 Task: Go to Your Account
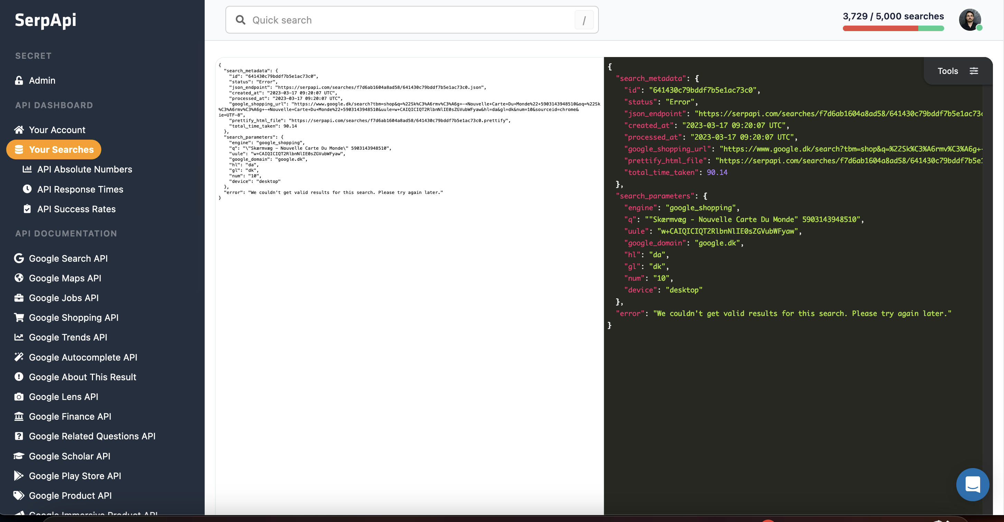coord(57,129)
